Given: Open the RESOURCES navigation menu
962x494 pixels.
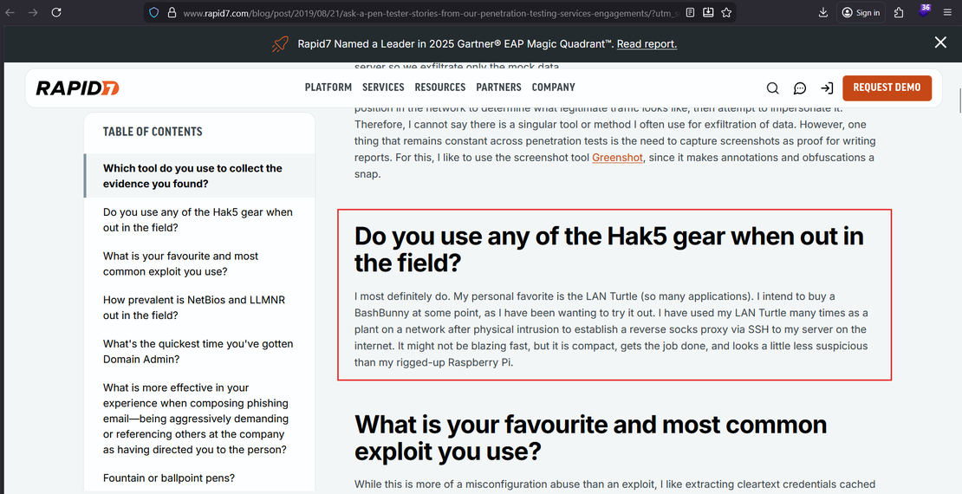Looking at the screenshot, I should click(x=440, y=88).
